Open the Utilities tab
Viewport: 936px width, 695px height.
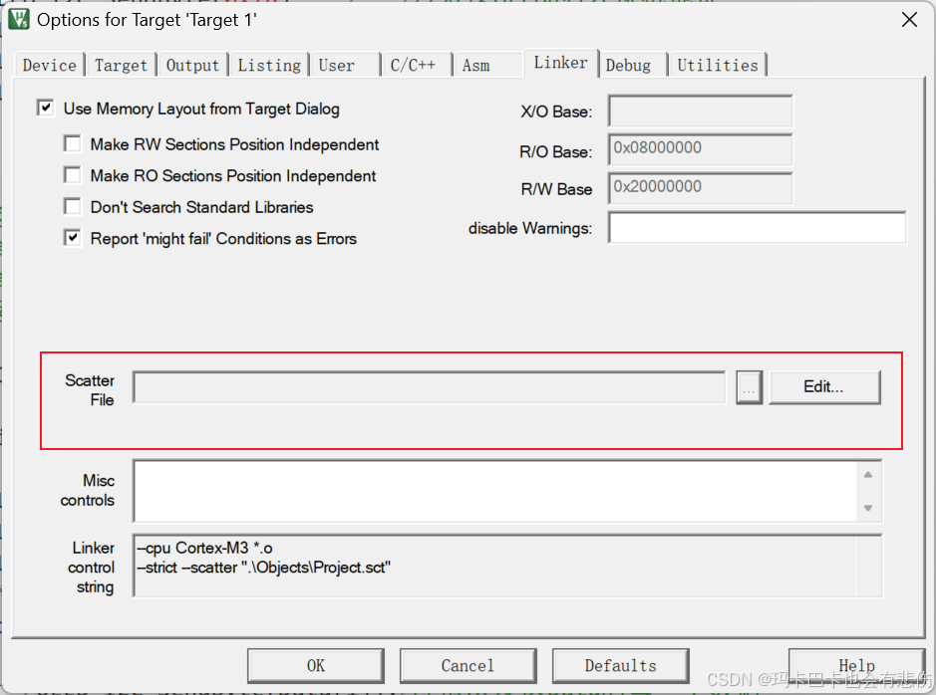click(x=718, y=65)
